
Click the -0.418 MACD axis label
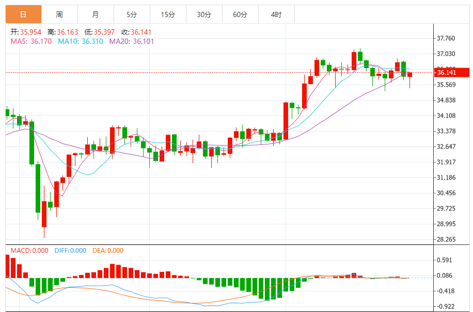pyautogui.click(x=445, y=291)
